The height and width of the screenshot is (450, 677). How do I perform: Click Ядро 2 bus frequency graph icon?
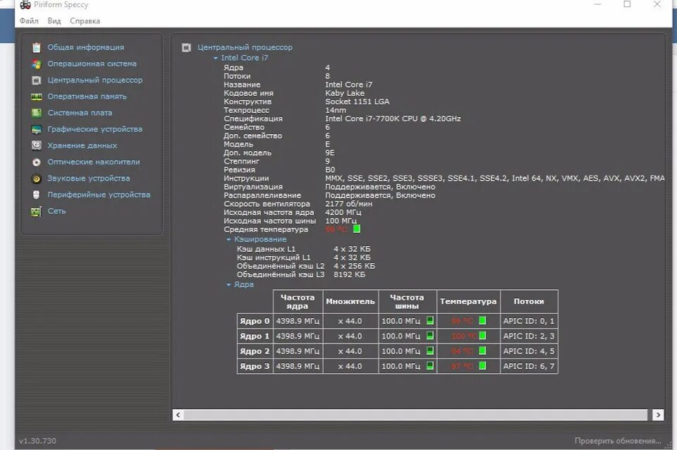pos(430,351)
